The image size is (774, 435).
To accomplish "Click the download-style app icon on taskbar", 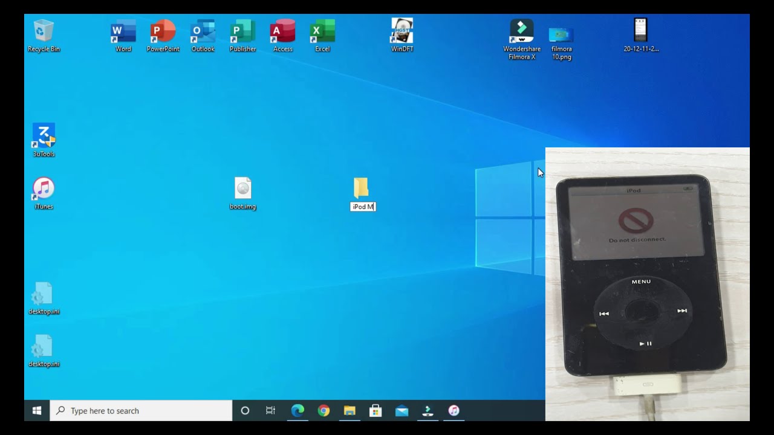I will [428, 411].
